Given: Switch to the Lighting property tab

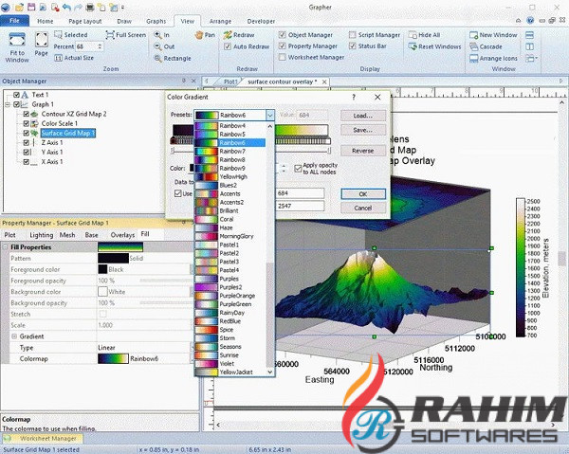Looking at the screenshot, I should coord(41,235).
